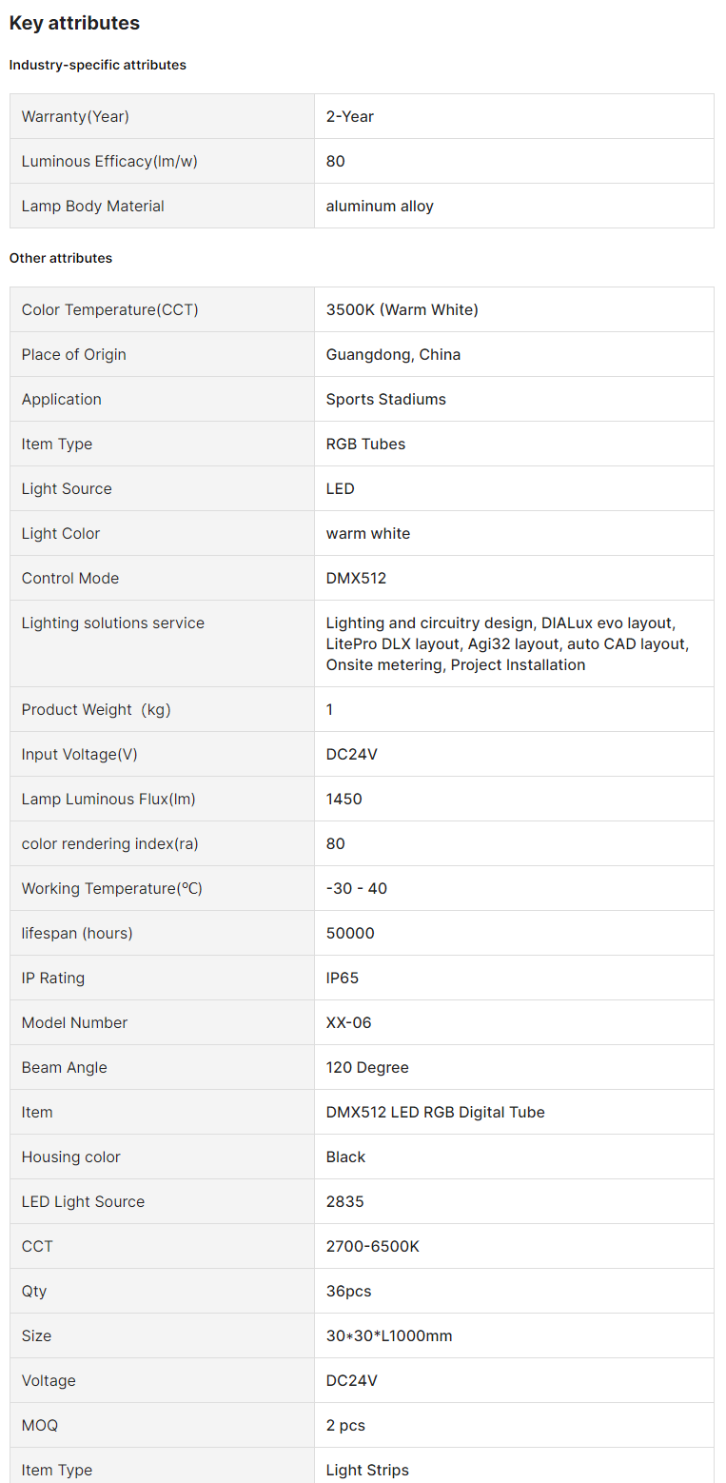Image resolution: width=726 pixels, height=1483 pixels.
Task: Select the 2-Year warranty value
Action: [x=350, y=116]
